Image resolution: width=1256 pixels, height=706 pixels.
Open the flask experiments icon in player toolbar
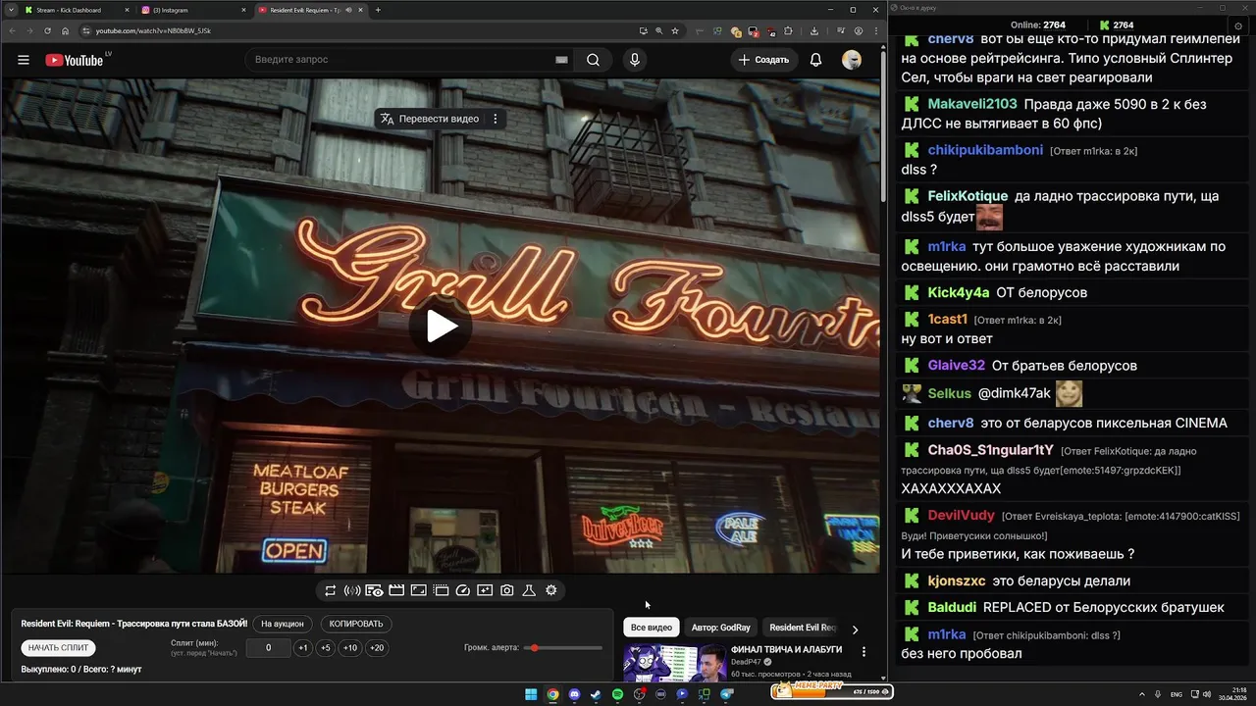(x=529, y=590)
